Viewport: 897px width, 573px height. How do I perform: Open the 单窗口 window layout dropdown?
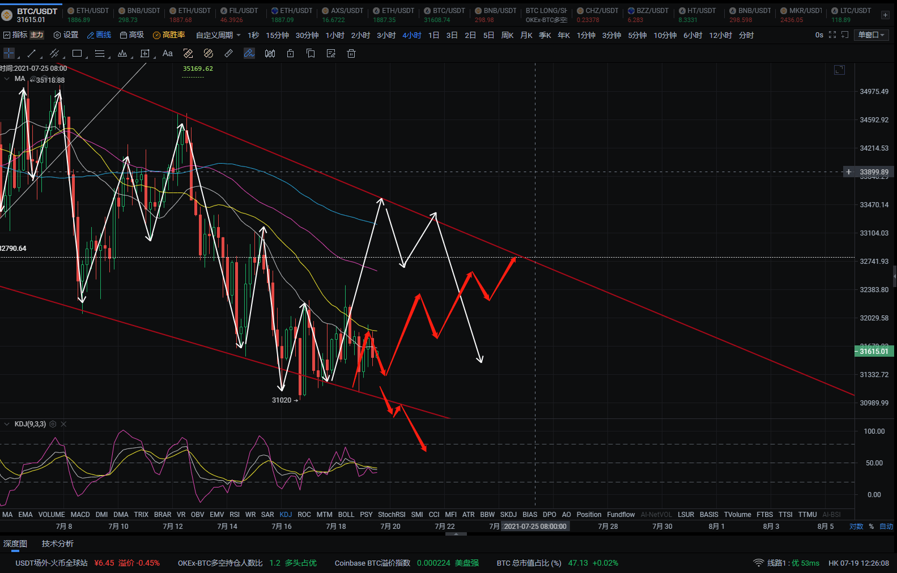[871, 35]
